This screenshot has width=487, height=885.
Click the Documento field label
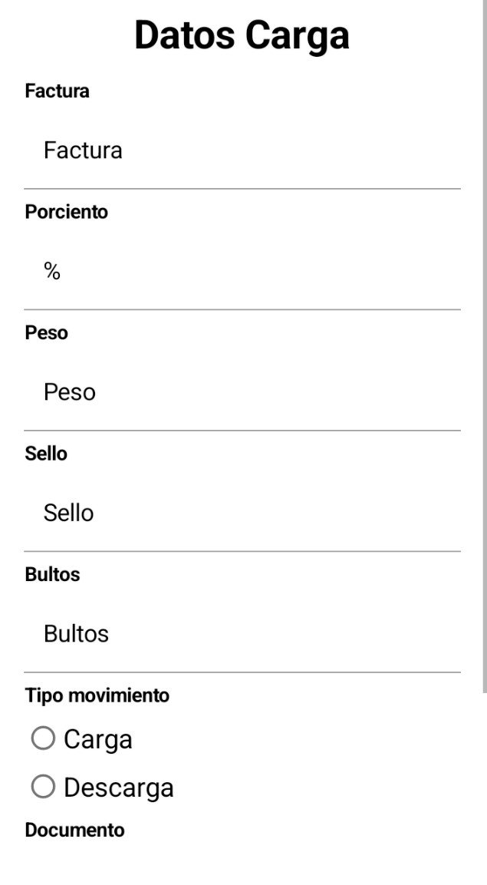point(74,830)
